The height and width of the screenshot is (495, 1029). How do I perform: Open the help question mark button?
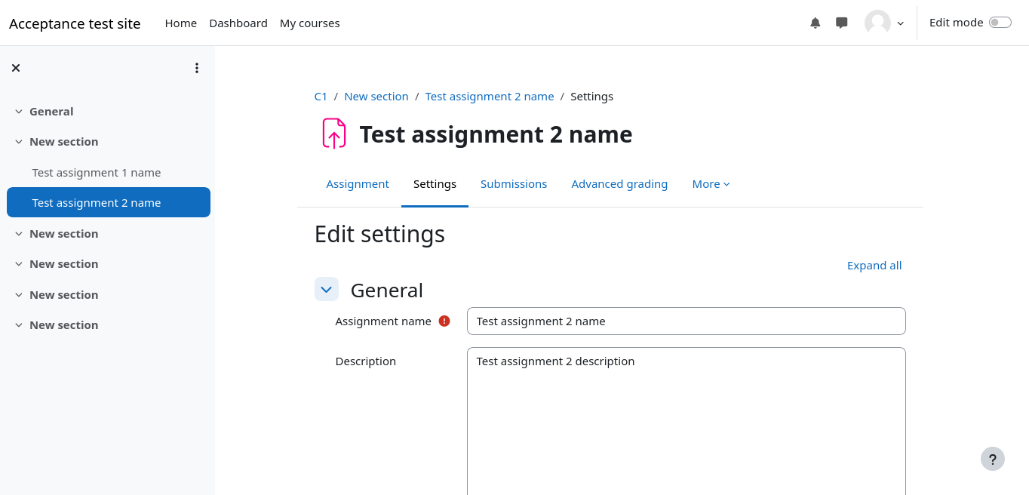(992, 459)
